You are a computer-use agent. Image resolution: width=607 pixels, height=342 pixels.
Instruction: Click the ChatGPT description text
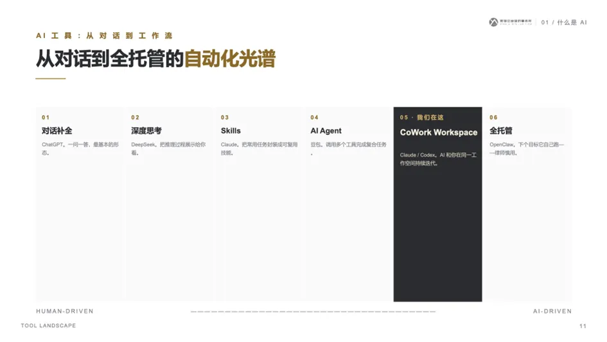[80, 148]
